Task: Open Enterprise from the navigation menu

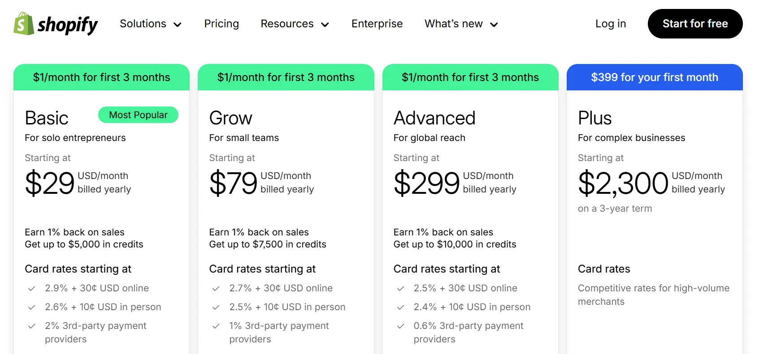Action: click(x=377, y=24)
